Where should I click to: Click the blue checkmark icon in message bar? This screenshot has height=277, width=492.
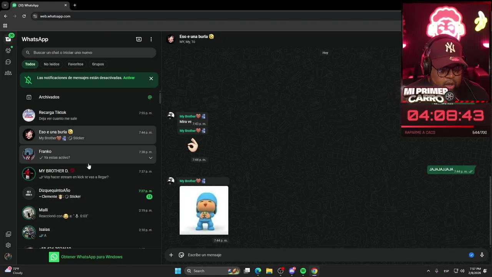471,255
